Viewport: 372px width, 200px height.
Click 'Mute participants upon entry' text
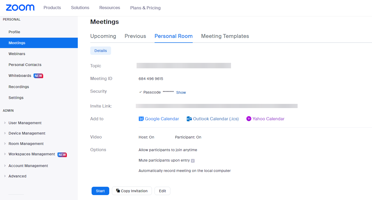tap(164, 160)
